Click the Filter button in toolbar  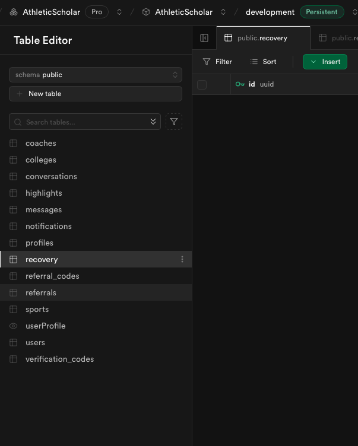217,62
